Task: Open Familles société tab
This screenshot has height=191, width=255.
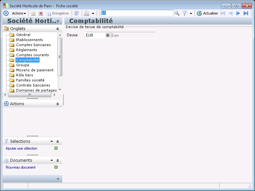Action: (x=30, y=80)
